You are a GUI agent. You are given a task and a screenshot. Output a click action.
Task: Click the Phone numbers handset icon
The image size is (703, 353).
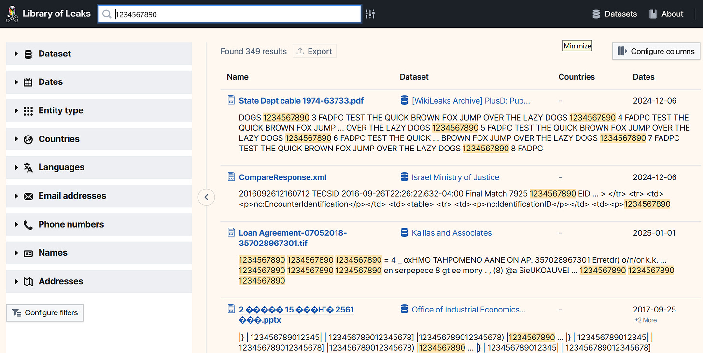pyautogui.click(x=28, y=225)
